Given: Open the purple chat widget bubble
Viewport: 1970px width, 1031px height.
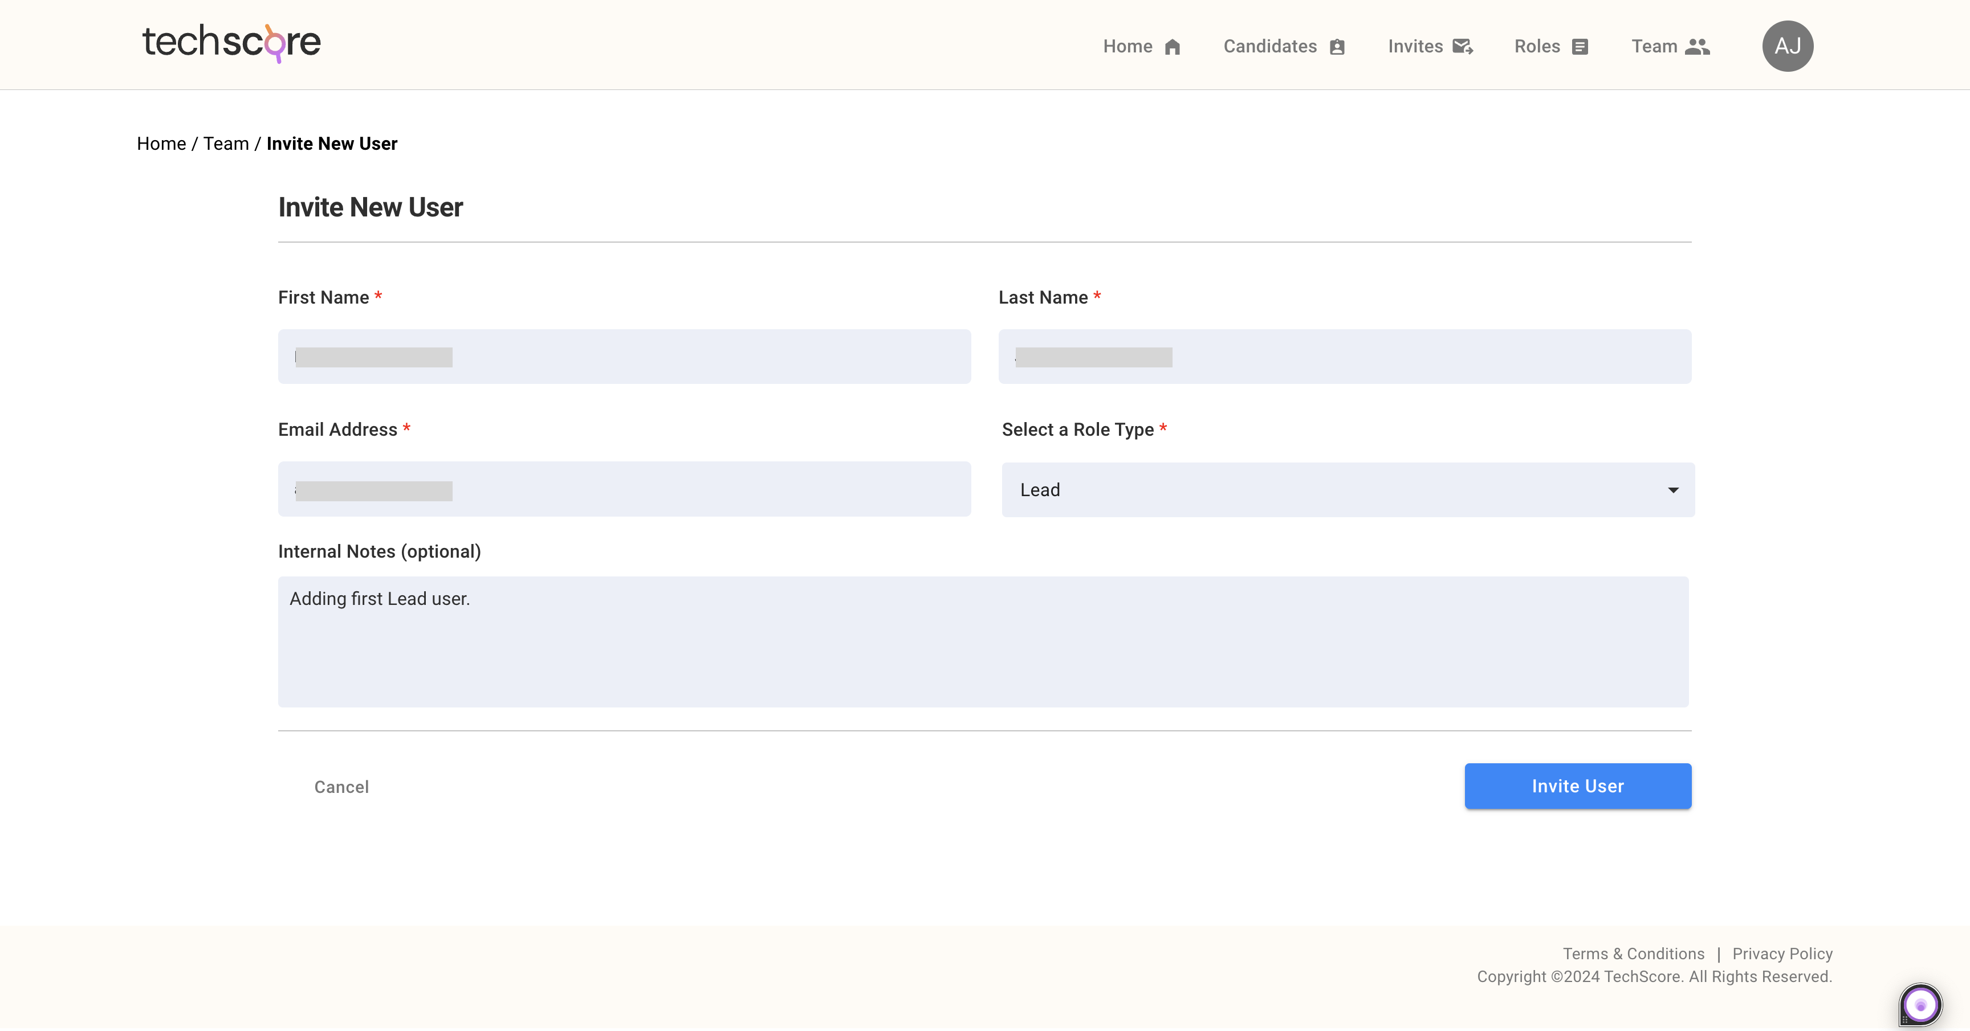Looking at the screenshot, I should [1920, 1004].
